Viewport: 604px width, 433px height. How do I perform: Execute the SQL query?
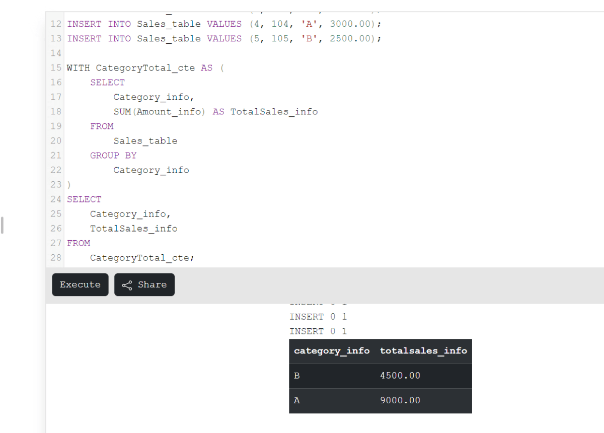click(80, 284)
